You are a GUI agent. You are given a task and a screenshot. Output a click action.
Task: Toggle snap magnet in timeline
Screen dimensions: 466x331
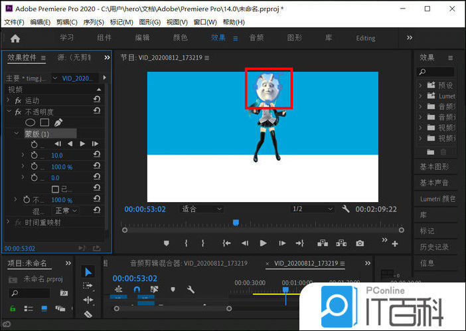click(x=137, y=289)
